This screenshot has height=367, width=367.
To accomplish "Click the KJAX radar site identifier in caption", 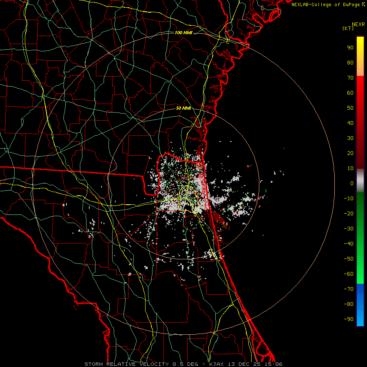I will point(217,364).
